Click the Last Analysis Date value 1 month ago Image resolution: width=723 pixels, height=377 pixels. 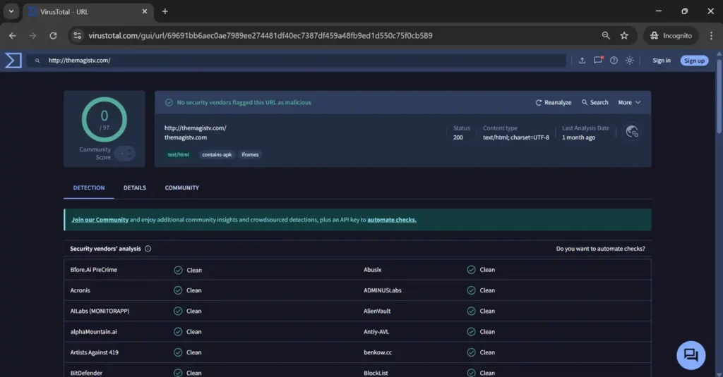(578, 137)
